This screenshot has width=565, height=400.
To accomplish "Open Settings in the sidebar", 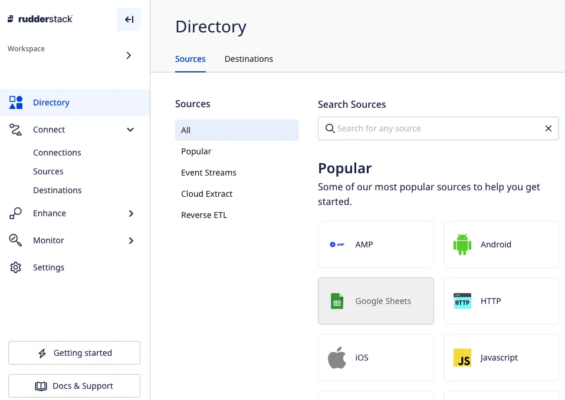I will point(48,267).
